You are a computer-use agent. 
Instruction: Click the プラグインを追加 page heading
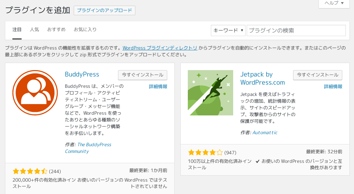(38, 10)
